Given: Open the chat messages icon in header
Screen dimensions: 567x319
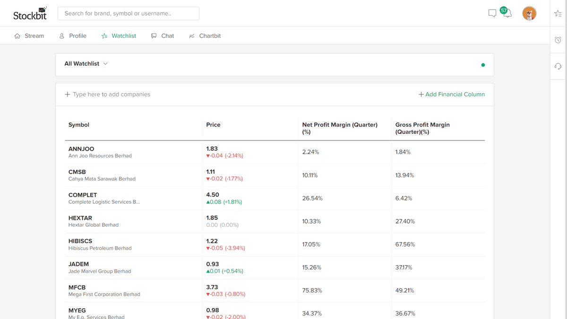Looking at the screenshot, I should 492,13.
